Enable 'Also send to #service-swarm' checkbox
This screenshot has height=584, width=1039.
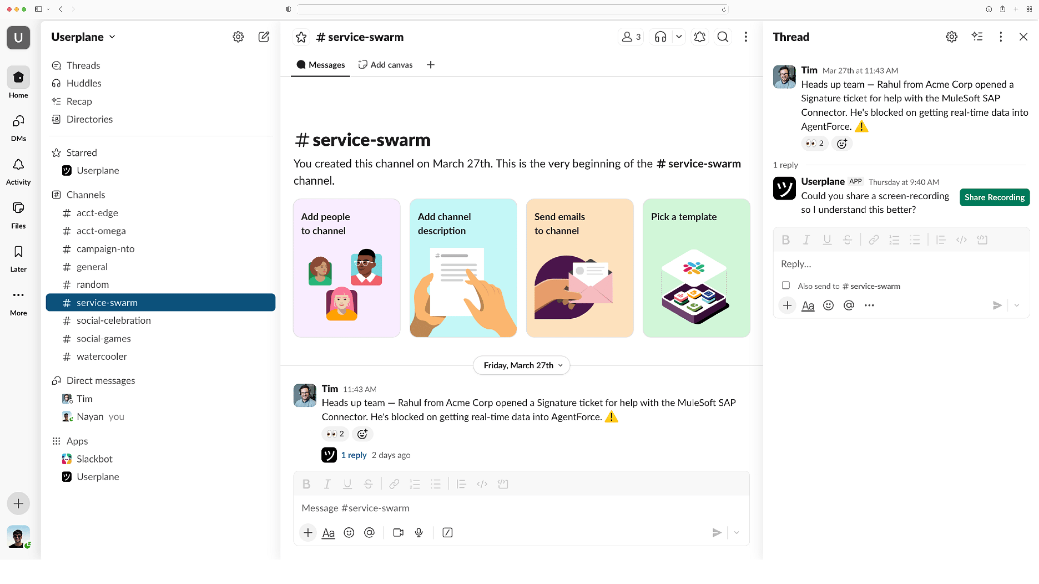[786, 286]
